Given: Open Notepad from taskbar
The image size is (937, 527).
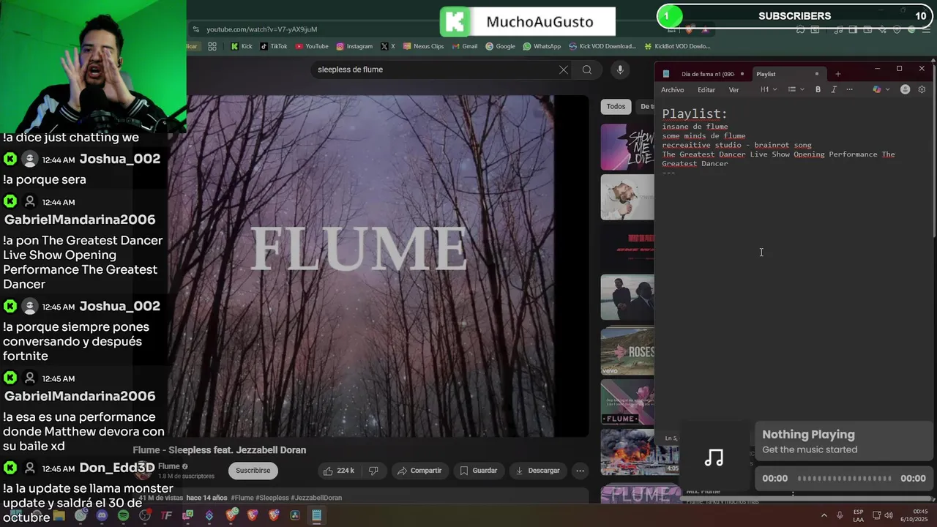Looking at the screenshot, I should point(316,515).
